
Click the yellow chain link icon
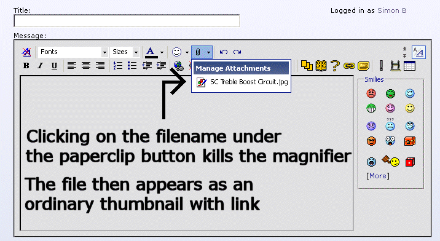[x=349, y=66]
